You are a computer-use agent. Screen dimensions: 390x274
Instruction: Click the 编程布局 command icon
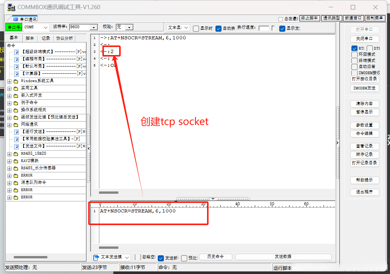click(16, 60)
